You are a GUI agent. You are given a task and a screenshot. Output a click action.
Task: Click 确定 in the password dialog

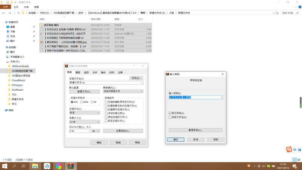(176, 139)
